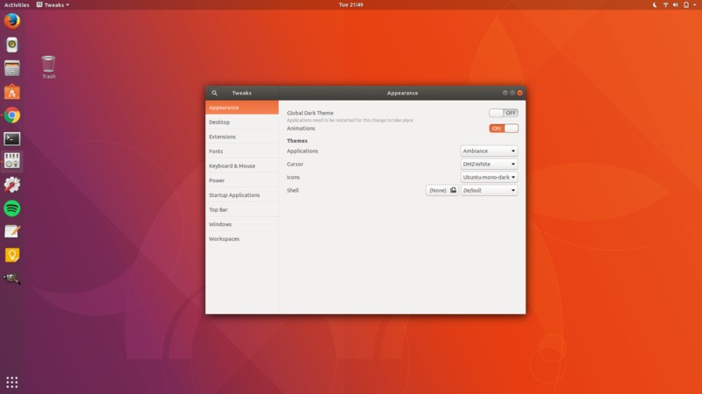The width and height of the screenshot is (702, 394).
Task: Launch GIMP from the dock
Action: point(12,278)
